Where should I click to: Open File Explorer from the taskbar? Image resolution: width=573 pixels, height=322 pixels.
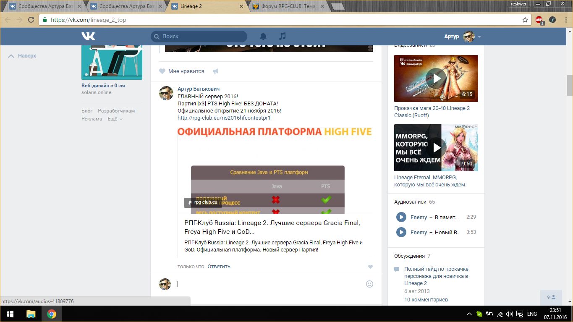(31, 314)
